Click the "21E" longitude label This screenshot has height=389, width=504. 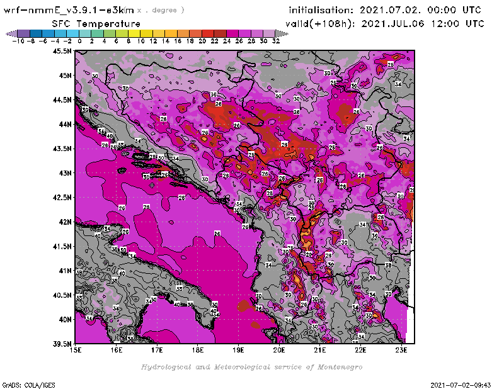point(320,350)
